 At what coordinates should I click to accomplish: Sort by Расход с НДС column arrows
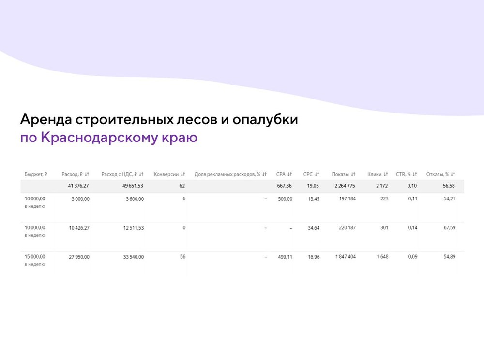[141, 174]
